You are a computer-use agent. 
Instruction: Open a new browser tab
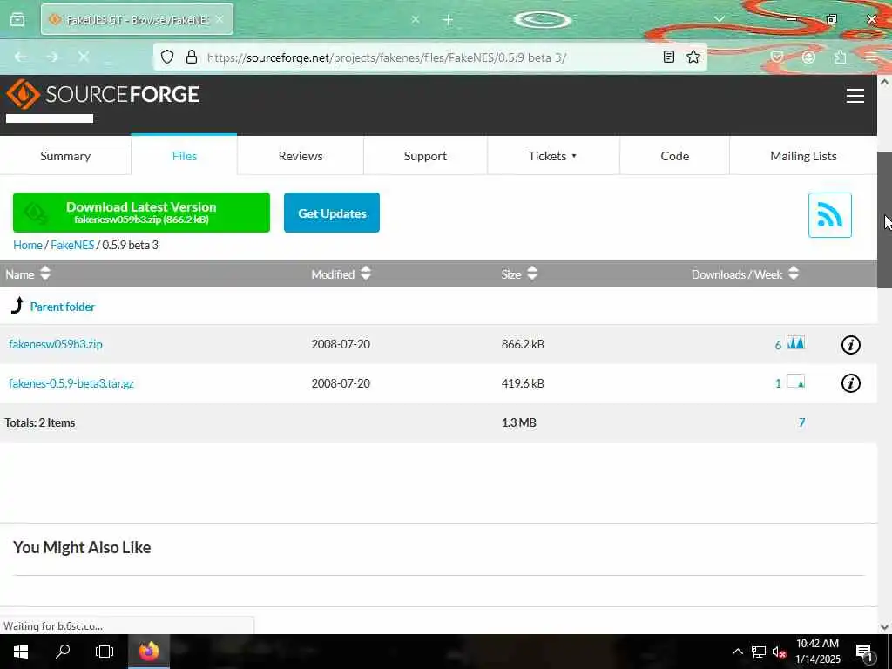[448, 20]
